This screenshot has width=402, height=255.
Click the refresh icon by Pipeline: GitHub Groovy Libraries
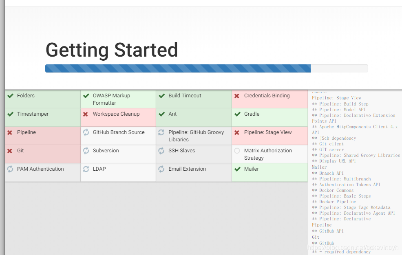pyautogui.click(x=161, y=132)
